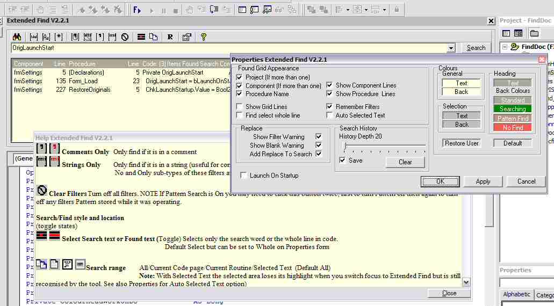554x306 pixels.
Task: Uncheck the Procedure Name checkbox
Action: click(240, 94)
